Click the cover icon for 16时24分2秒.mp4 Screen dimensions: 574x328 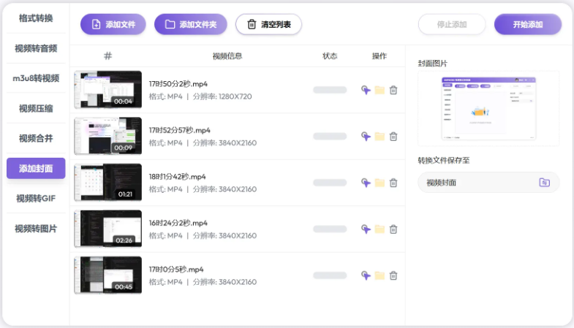coord(366,229)
